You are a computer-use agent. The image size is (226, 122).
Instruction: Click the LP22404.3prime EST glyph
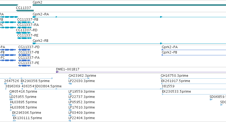[70, 121]
